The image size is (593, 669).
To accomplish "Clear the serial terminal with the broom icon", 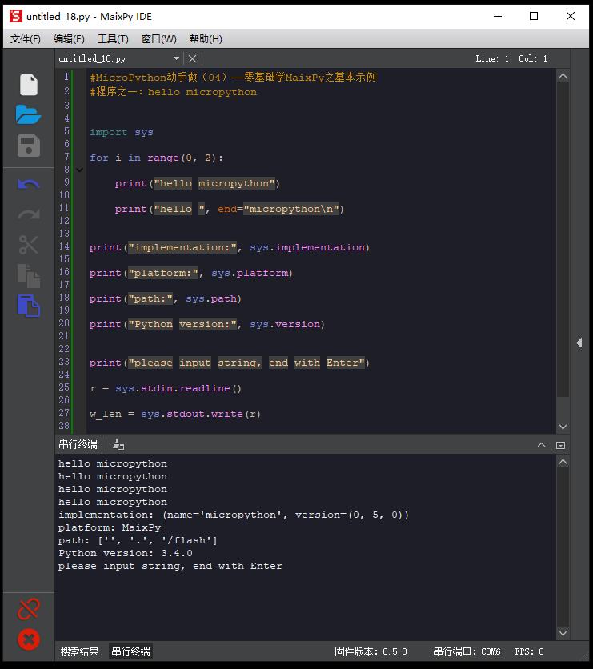I will pyautogui.click(x=118, y=445).
